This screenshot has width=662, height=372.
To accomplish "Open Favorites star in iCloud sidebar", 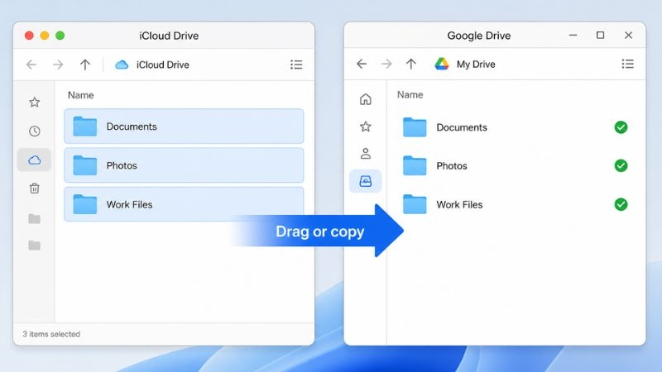I will (x=35, y=102).
